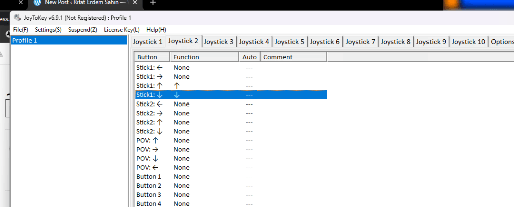Open the Options tab
The height and width of the screenshot is (207, 514).
(x=501, y=42)
